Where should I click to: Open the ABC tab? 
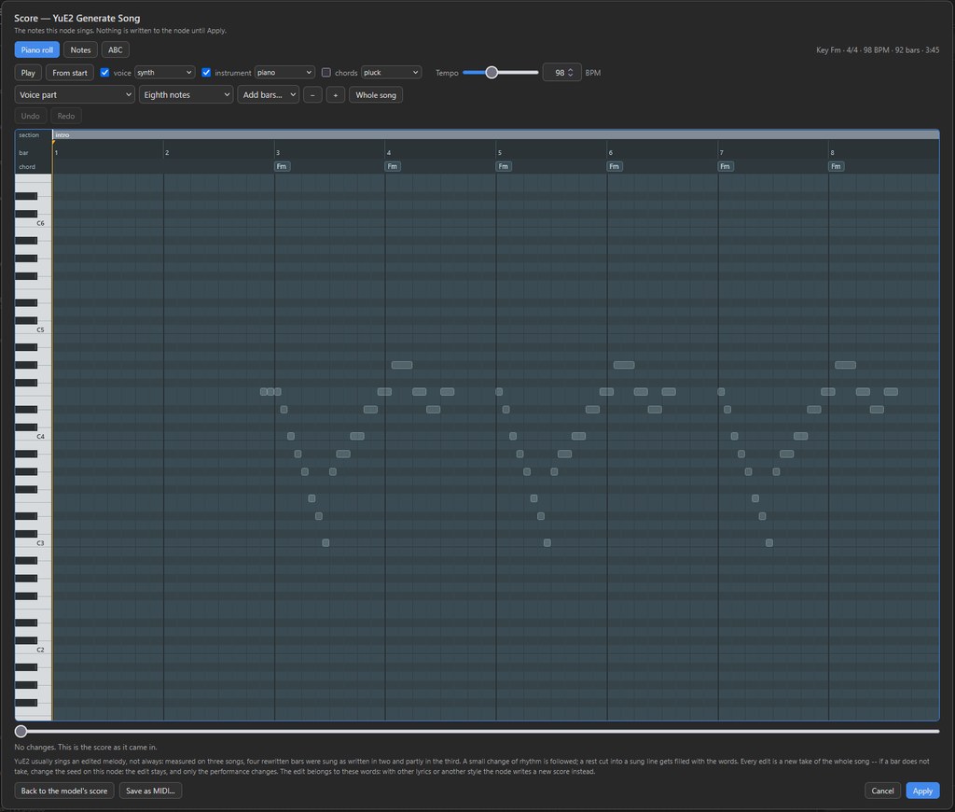point(115,50)
